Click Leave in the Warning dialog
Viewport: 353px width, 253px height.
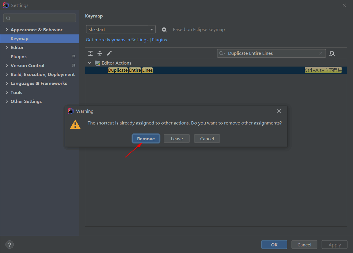click(x=177, y=139)
